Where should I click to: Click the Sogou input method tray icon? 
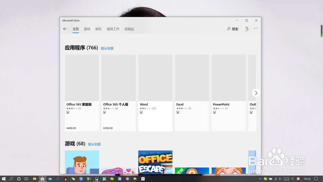pyautogui.click(x=298, y=179)
